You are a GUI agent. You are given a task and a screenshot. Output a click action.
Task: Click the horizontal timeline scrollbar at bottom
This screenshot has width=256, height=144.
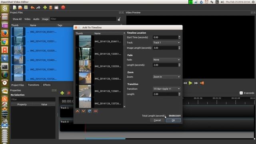(105, 139)
